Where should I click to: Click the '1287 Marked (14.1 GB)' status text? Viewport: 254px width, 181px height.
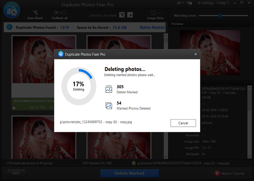point(97,163)
